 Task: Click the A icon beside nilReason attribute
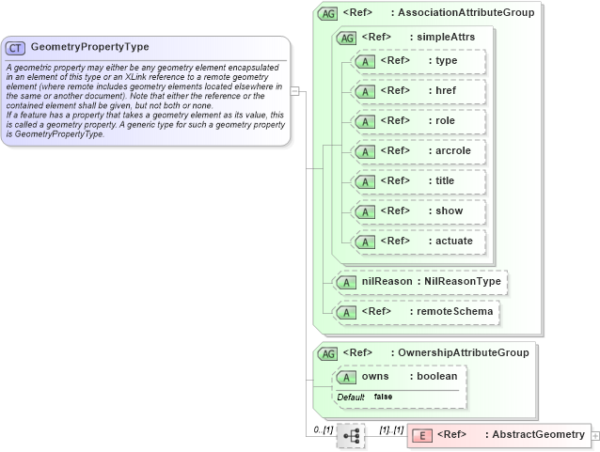click(x=346, y=283)
